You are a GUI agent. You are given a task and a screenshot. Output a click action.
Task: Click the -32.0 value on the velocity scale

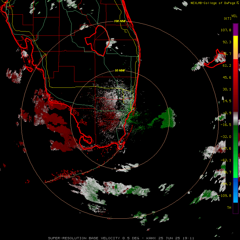pos(226,137)
